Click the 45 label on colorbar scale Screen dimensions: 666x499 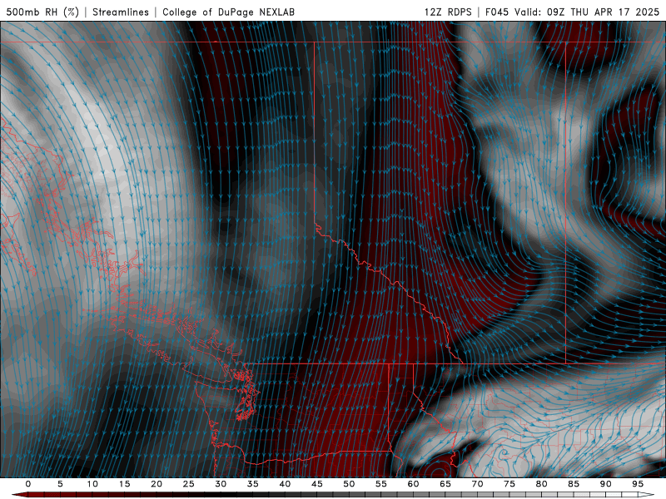point(317,484)
